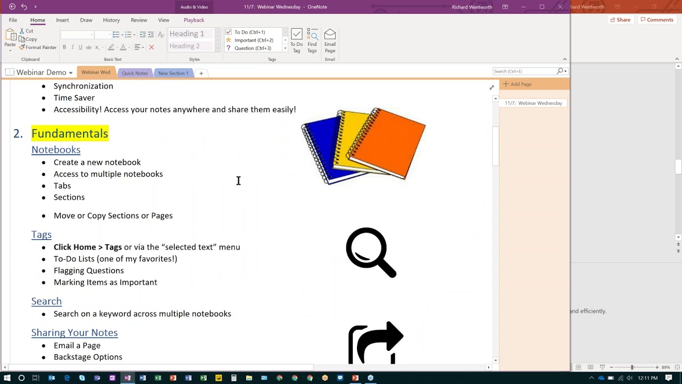Insert a numbered list
The width and height of the screenshot is (682, 384).
[128, 35]
